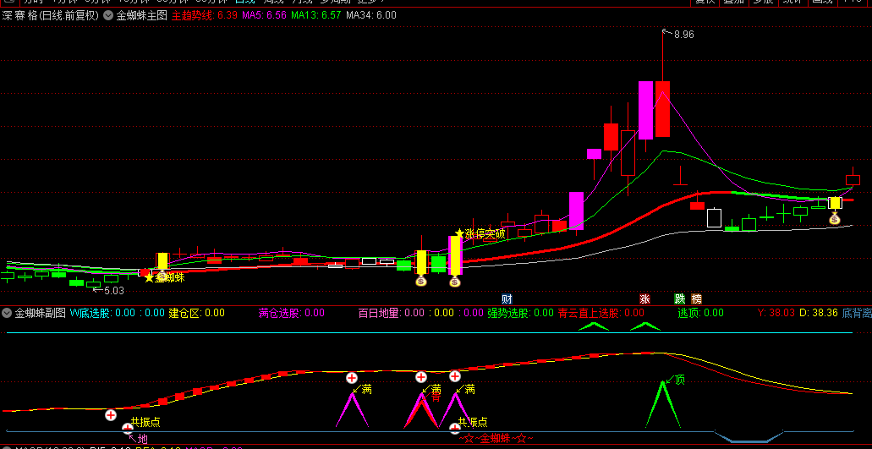Select the tallest magenta candle near the peak
The image size is (872, 449).
(x=645, y=110)
